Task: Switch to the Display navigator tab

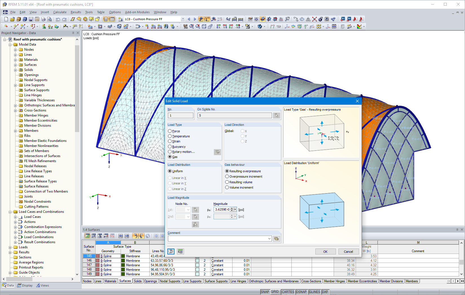Action: coord(25,285)
